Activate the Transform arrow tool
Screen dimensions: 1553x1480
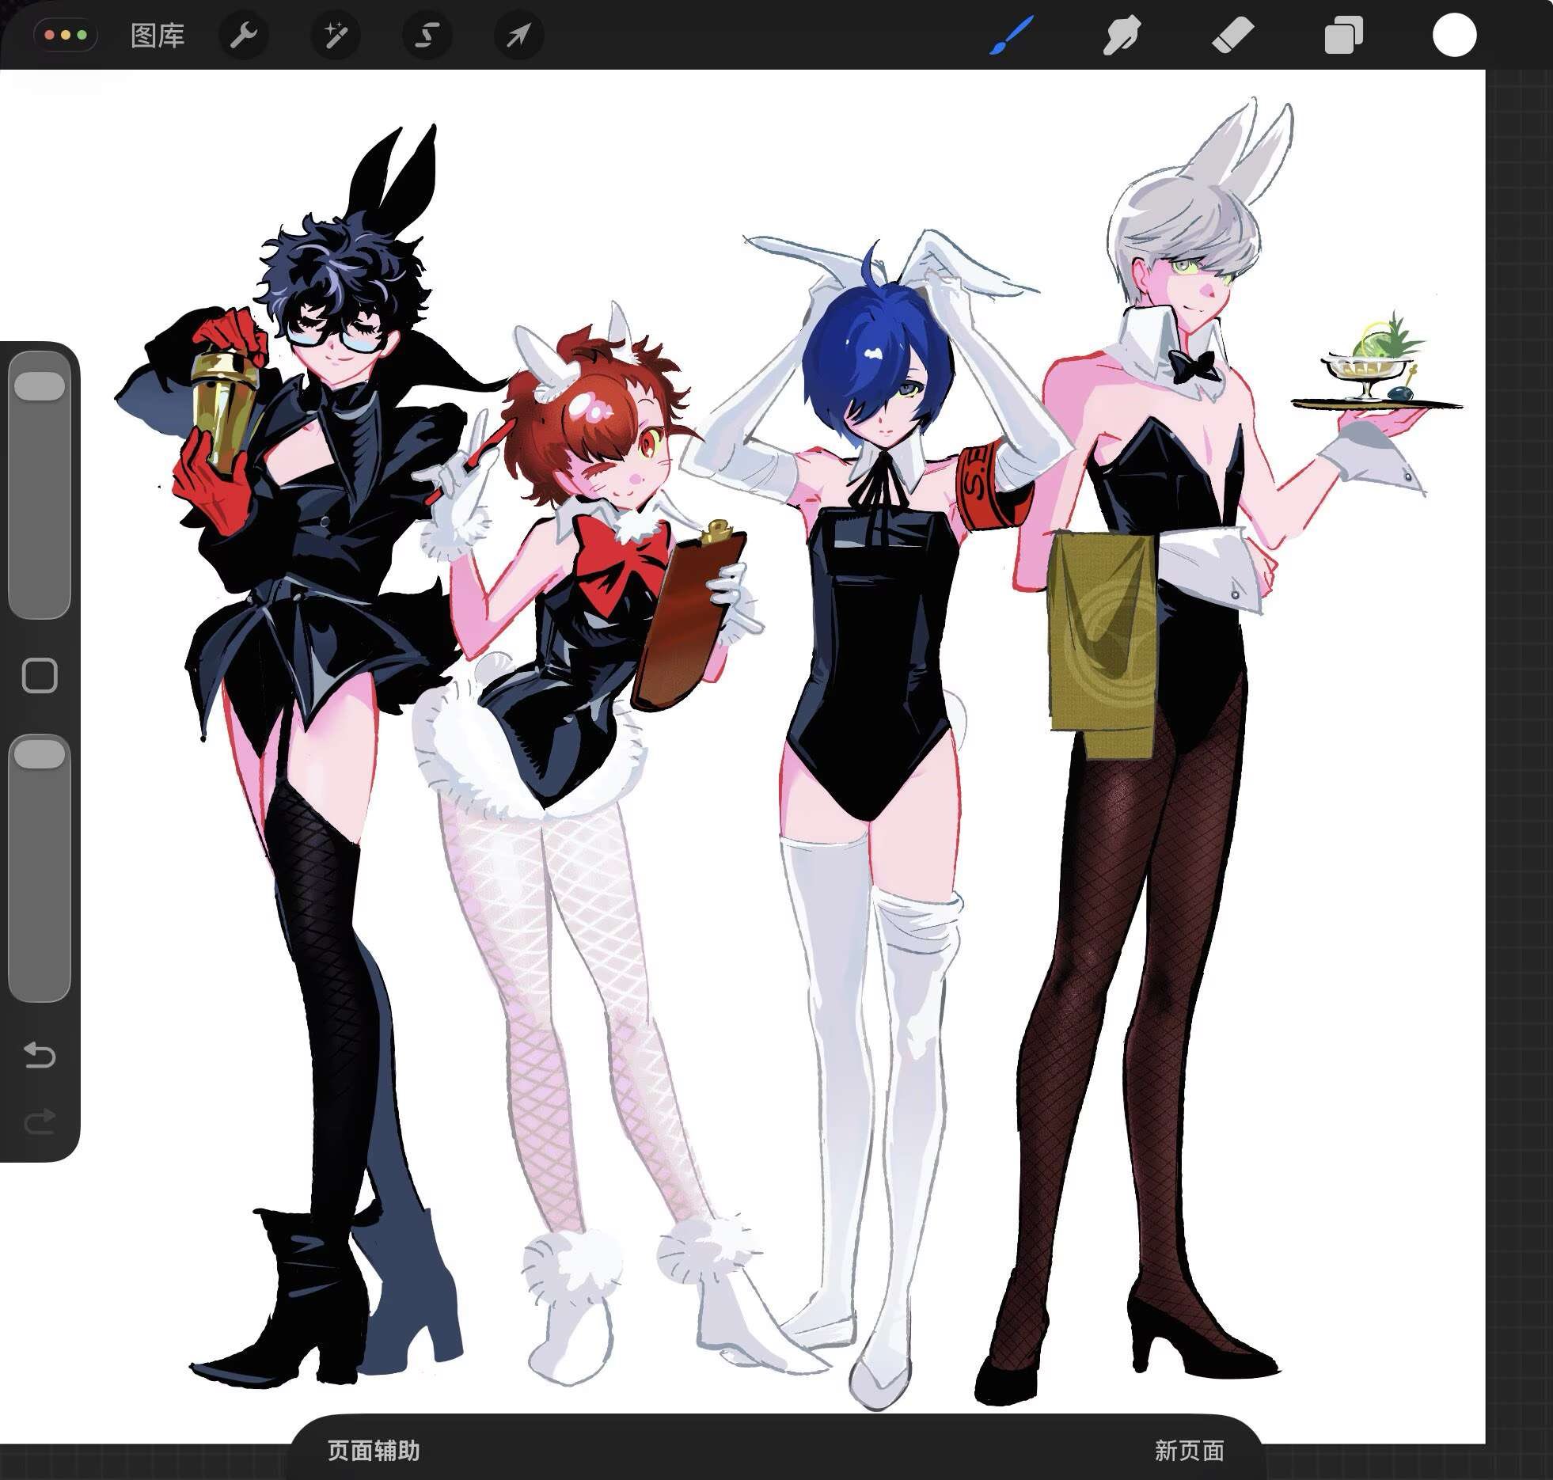pyautogui.click(x=518, y=36)
